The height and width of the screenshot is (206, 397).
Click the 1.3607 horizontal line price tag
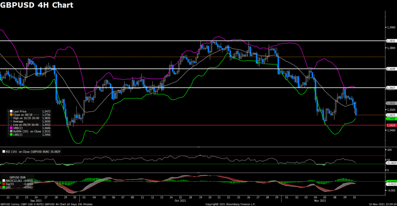click(391, 88)
